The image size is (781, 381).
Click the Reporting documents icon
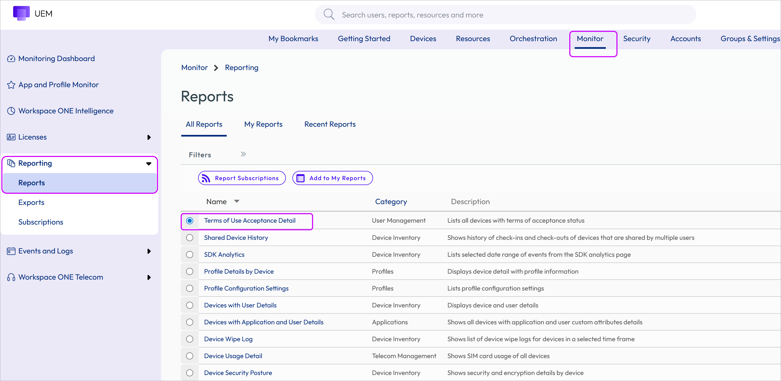tap(11, 163)
